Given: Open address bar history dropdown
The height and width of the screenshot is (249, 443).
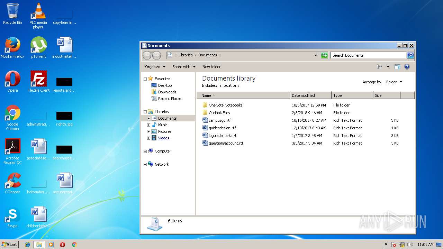Looking at the screenshot, I should (316, 55).
